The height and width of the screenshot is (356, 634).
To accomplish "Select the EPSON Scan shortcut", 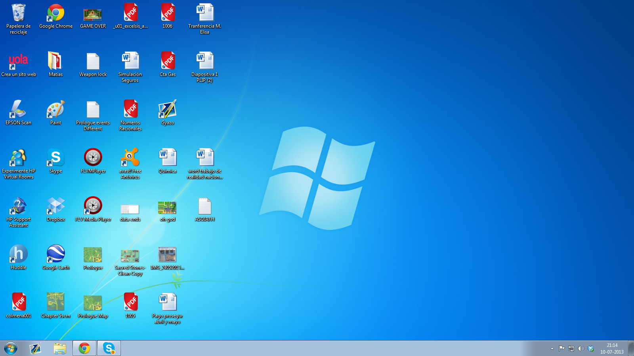I will click(x=19, y=113).
